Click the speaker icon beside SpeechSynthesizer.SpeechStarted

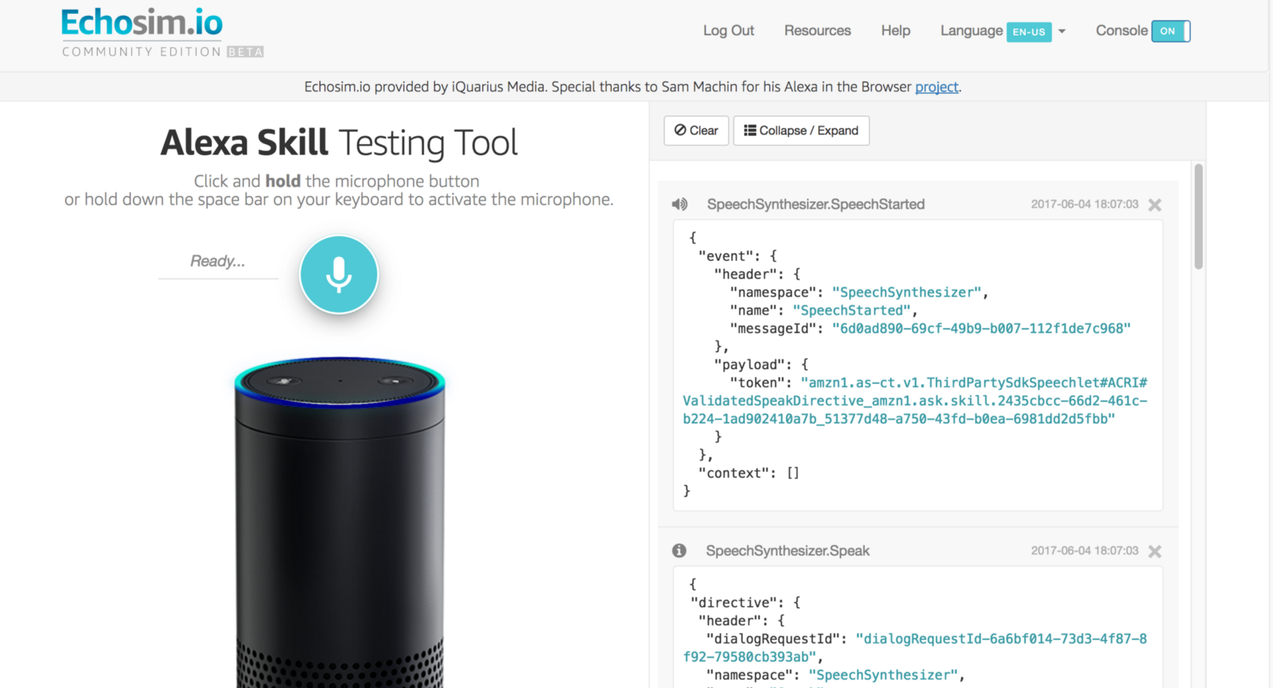point(679,204)
